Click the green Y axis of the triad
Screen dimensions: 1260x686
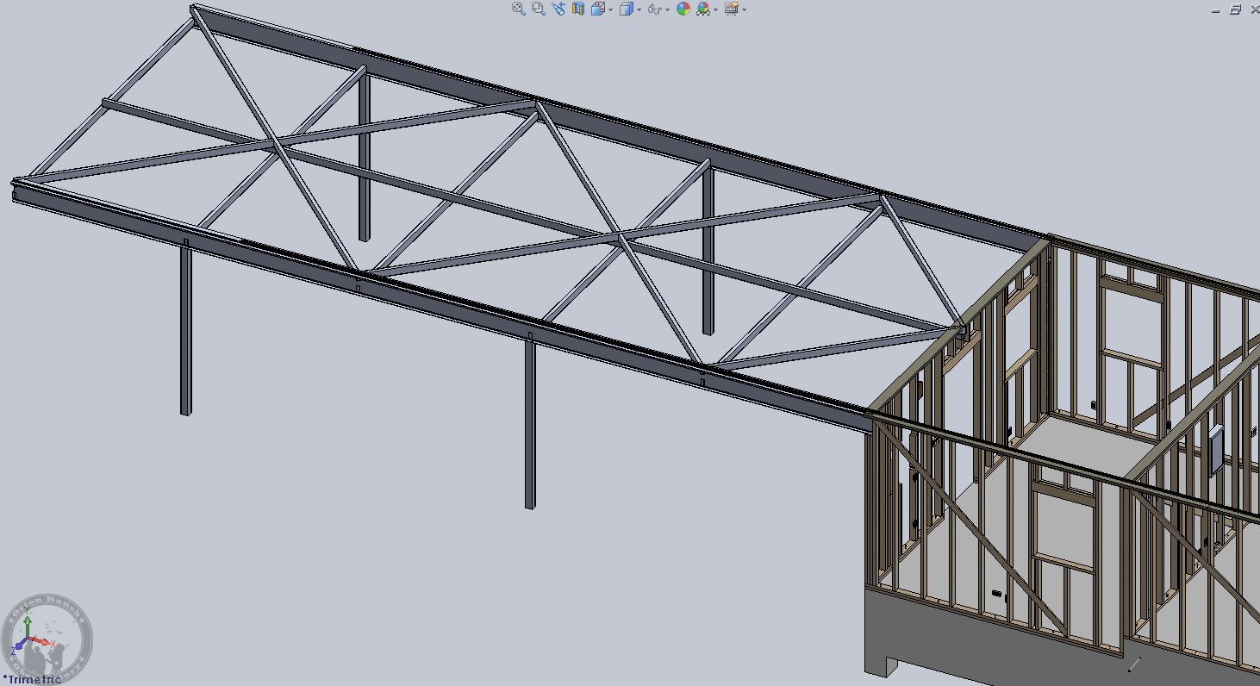point(28,623)
